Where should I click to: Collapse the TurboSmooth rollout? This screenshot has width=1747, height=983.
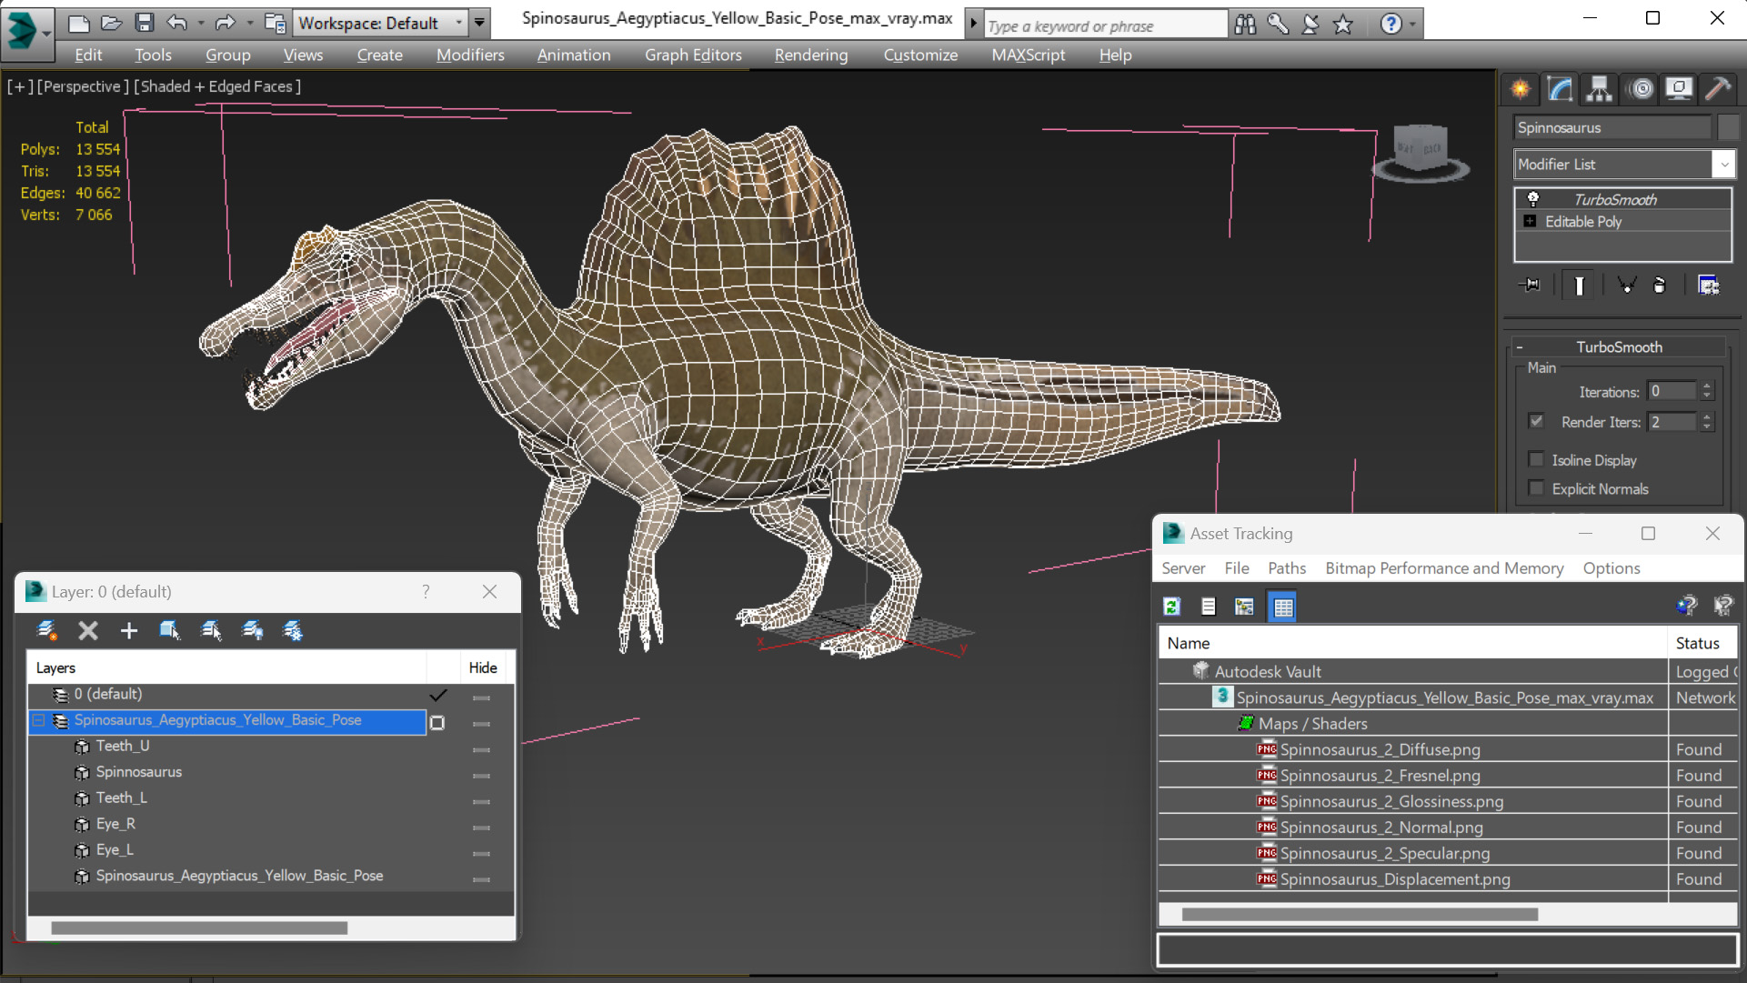(1519, 347)
